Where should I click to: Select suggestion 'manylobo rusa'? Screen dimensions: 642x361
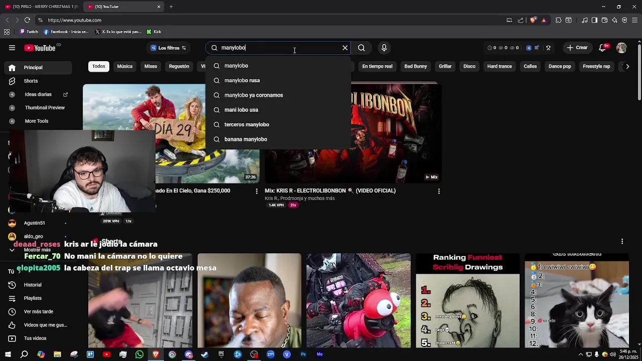pos(278,80)
